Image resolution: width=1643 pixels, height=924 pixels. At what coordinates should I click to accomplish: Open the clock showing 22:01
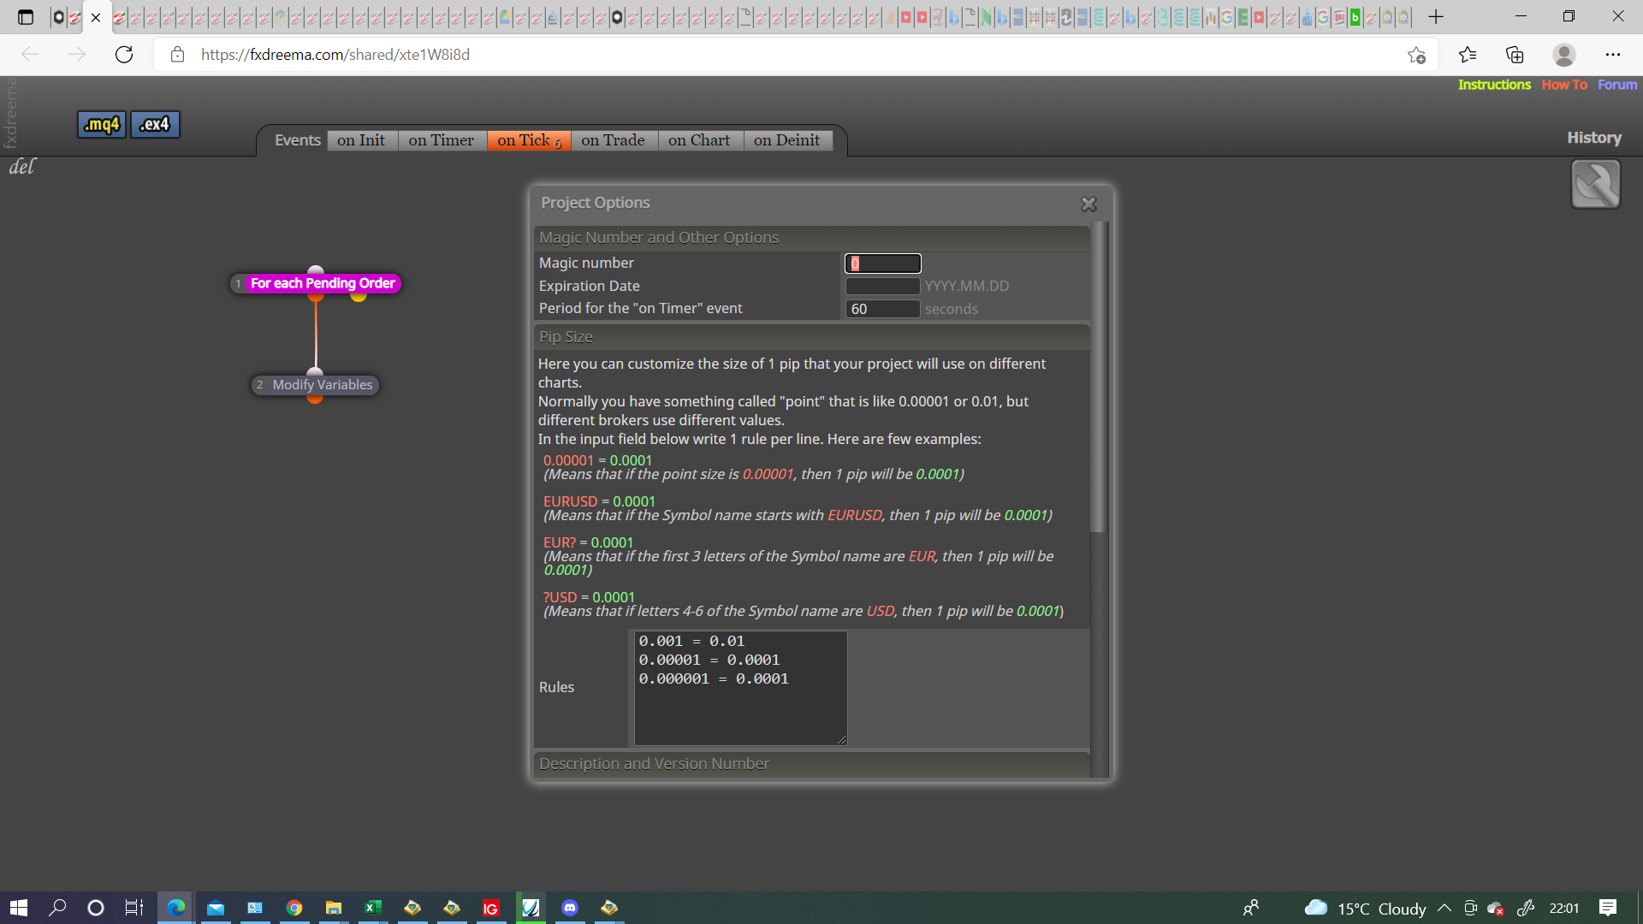tap(1564, 908)
